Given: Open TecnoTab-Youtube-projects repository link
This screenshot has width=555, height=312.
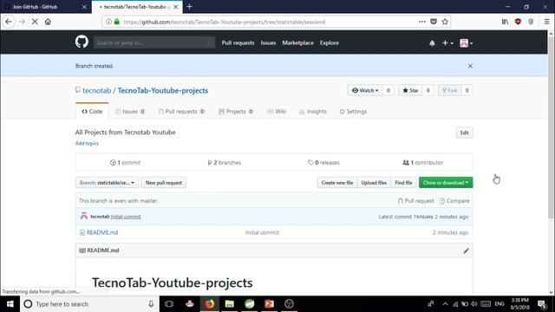Looking at the screenshot, I should pos(163,90).
